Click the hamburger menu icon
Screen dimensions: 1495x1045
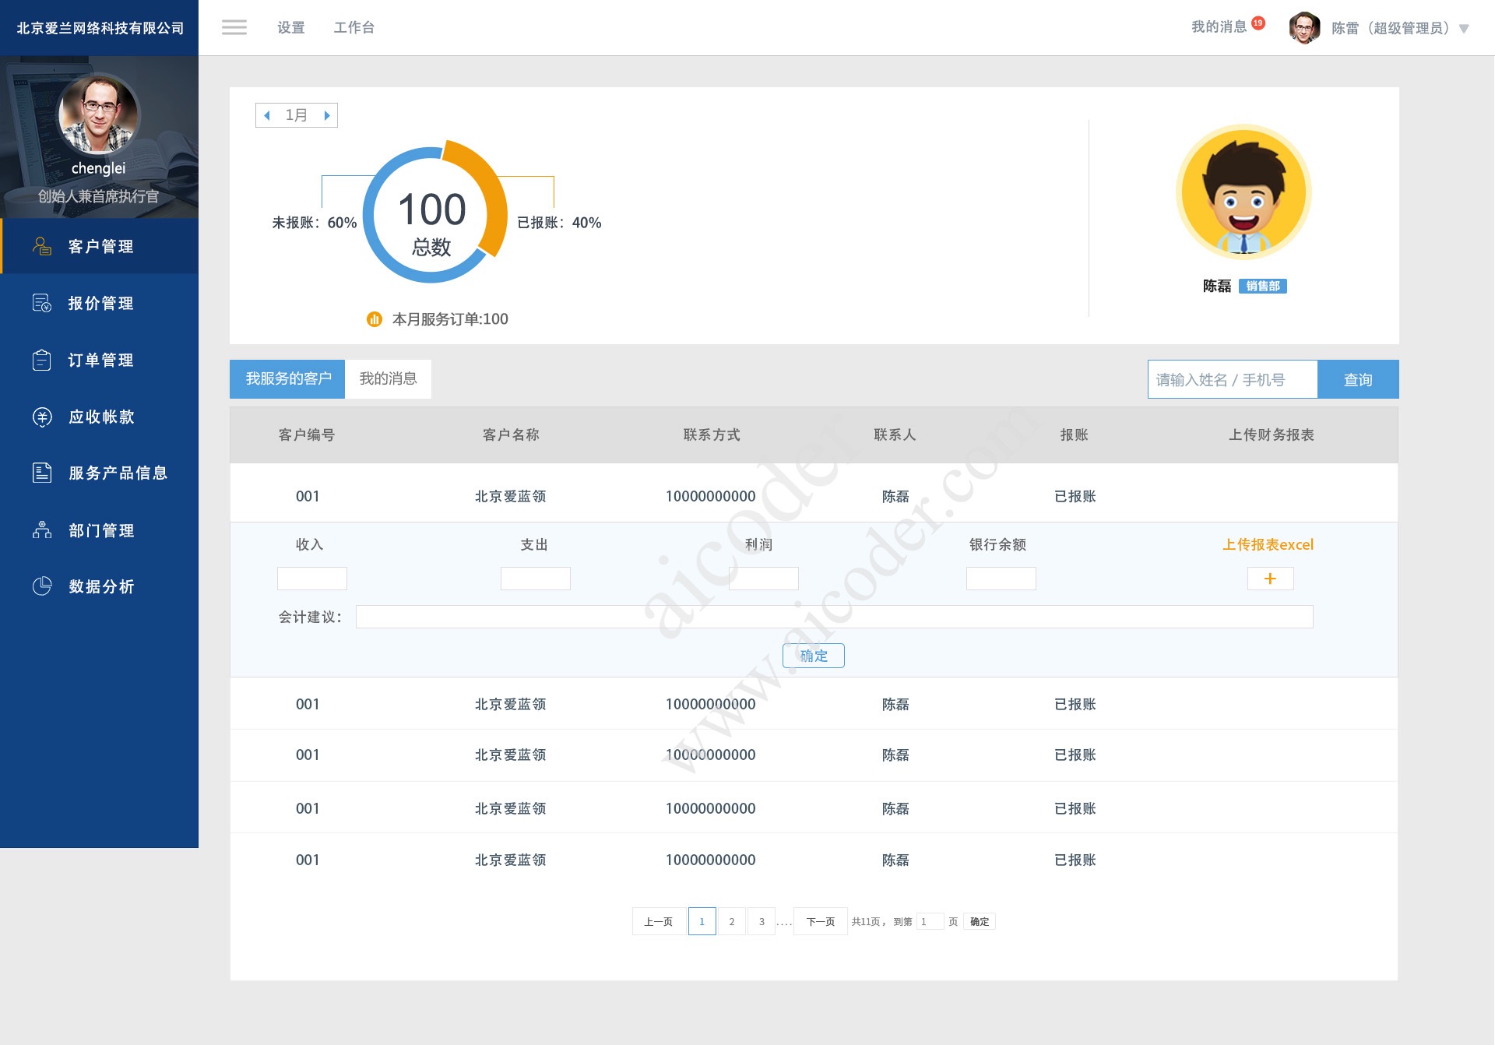point(234,26)
